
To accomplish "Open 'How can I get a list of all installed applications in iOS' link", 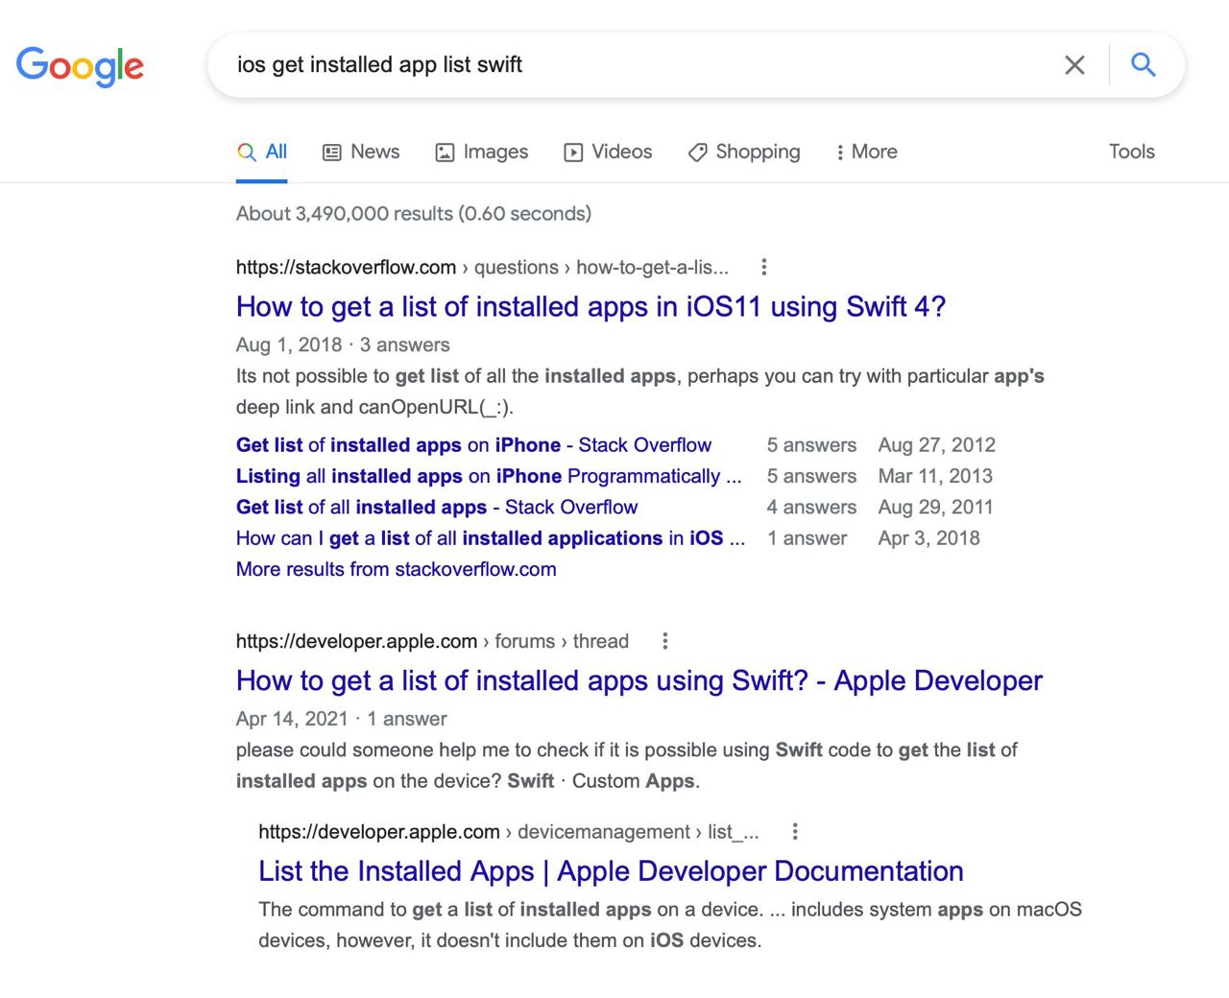I will (491, 538).
